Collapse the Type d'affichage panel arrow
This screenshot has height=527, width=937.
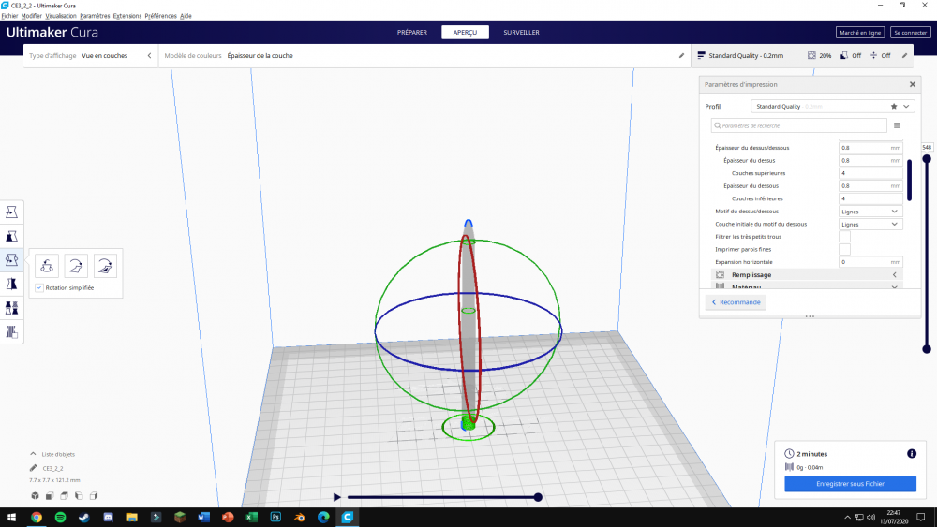pyautogui.click(x=149, y=55)
